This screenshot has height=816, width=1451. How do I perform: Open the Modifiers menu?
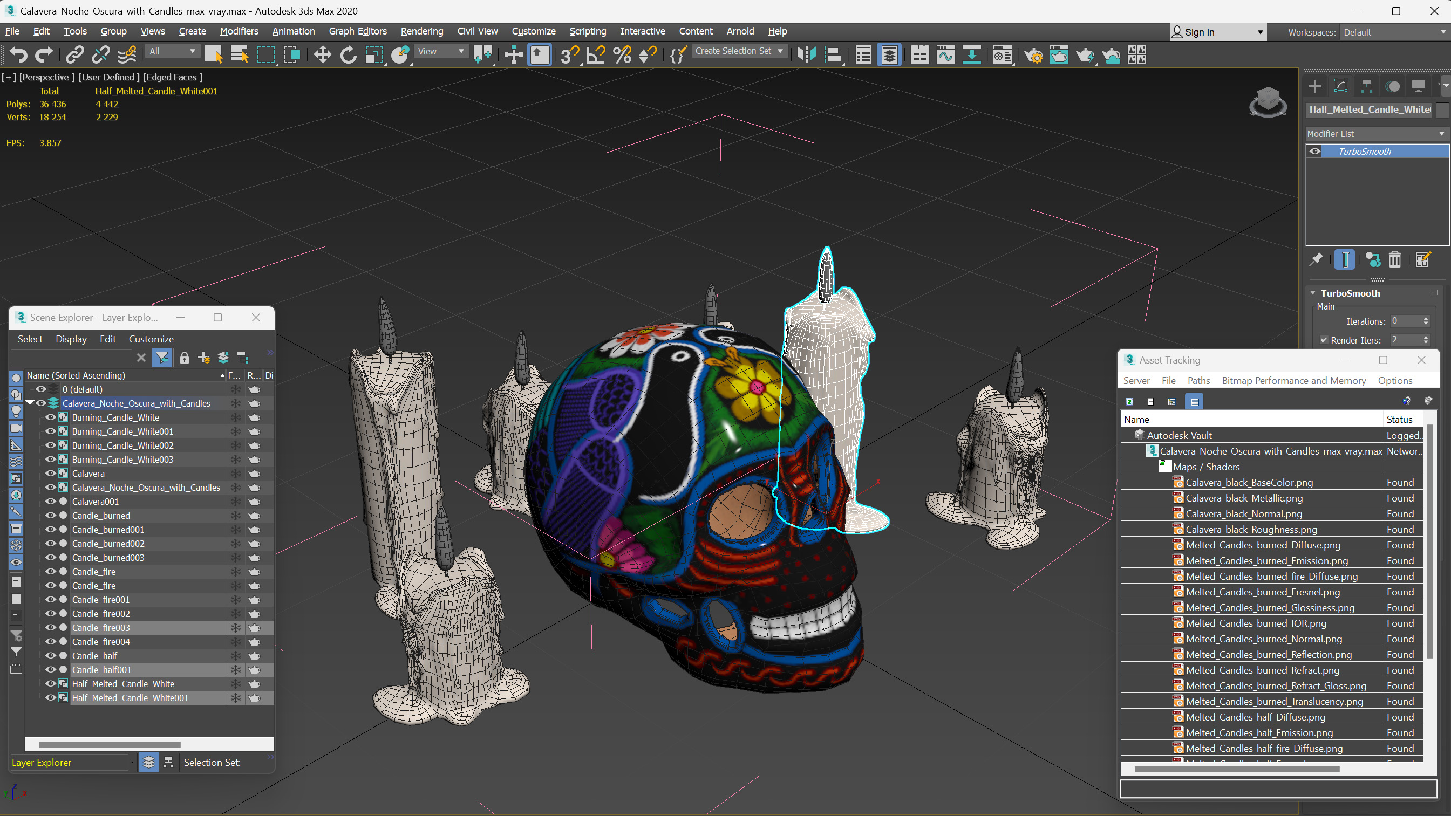coord(239,31)
